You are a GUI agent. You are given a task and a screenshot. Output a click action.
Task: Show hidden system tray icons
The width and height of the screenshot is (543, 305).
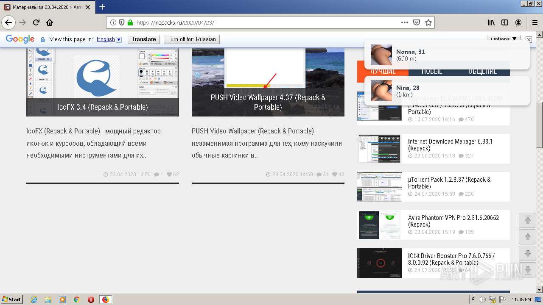pos(473,299)
